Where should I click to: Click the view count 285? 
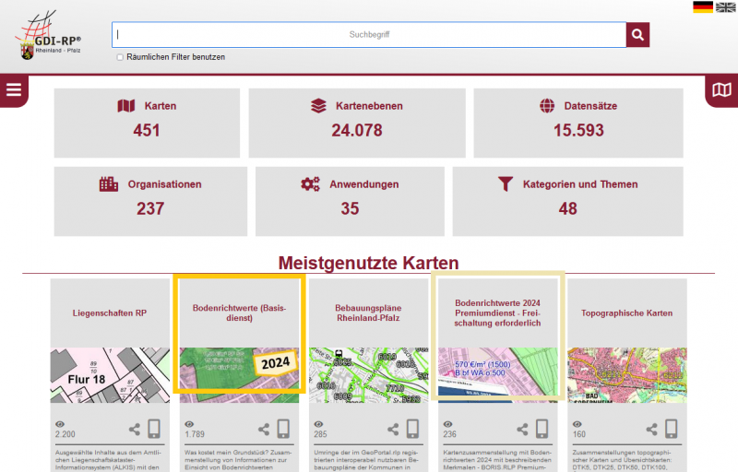click(320, 434)
